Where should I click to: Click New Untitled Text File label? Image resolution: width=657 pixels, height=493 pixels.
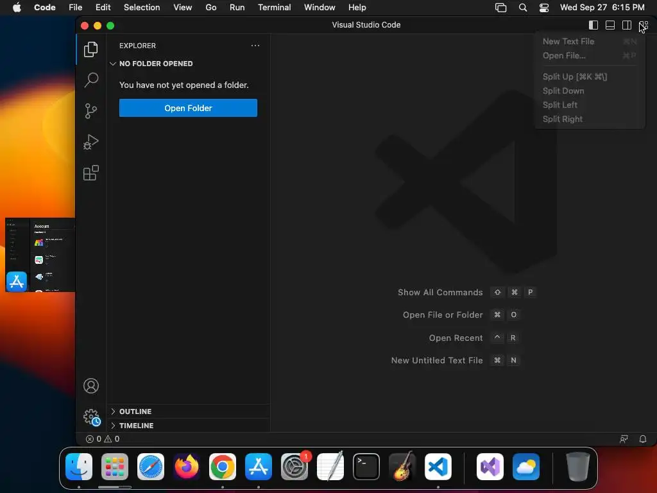point(436,361)
